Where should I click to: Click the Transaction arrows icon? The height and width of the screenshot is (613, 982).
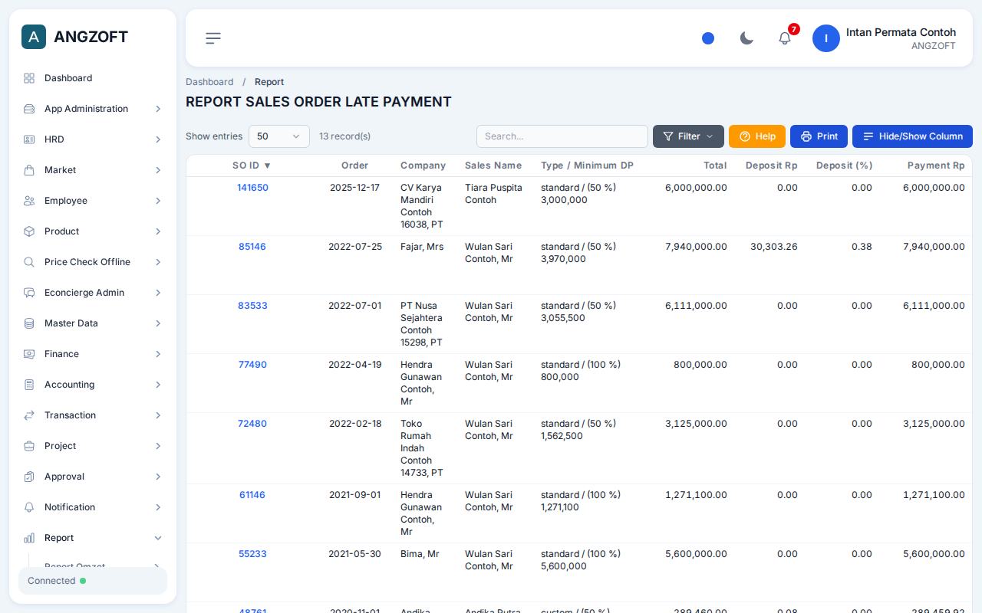29,415
